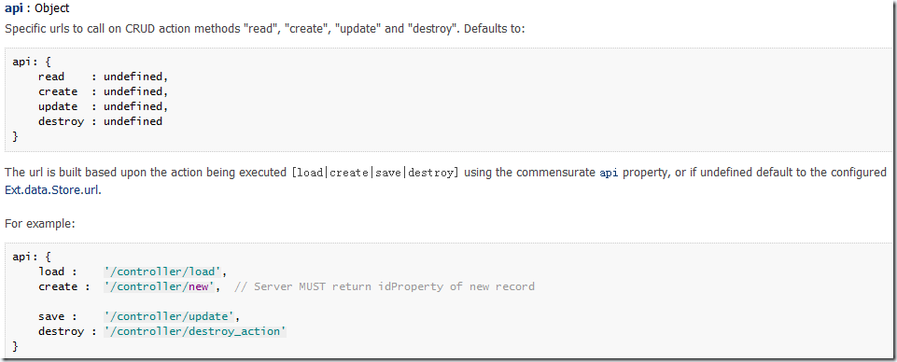Click the 'save :' key in example

58,316
